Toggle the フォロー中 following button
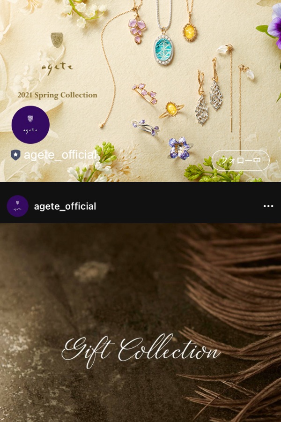Screen dimensions: 281x422 240,160
